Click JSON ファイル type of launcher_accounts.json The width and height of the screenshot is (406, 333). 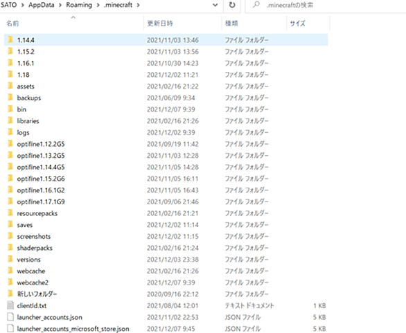[242, 317]
